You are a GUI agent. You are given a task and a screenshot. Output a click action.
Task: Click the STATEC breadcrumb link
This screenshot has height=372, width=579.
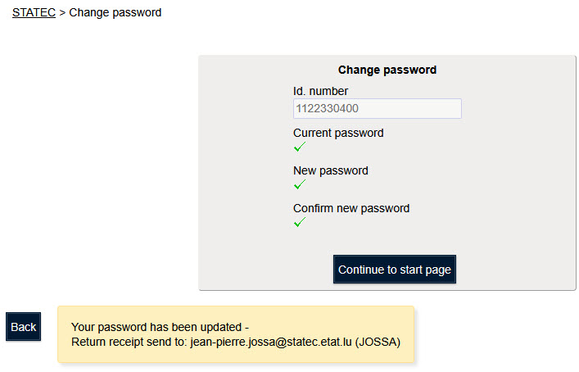click(34, 12)
